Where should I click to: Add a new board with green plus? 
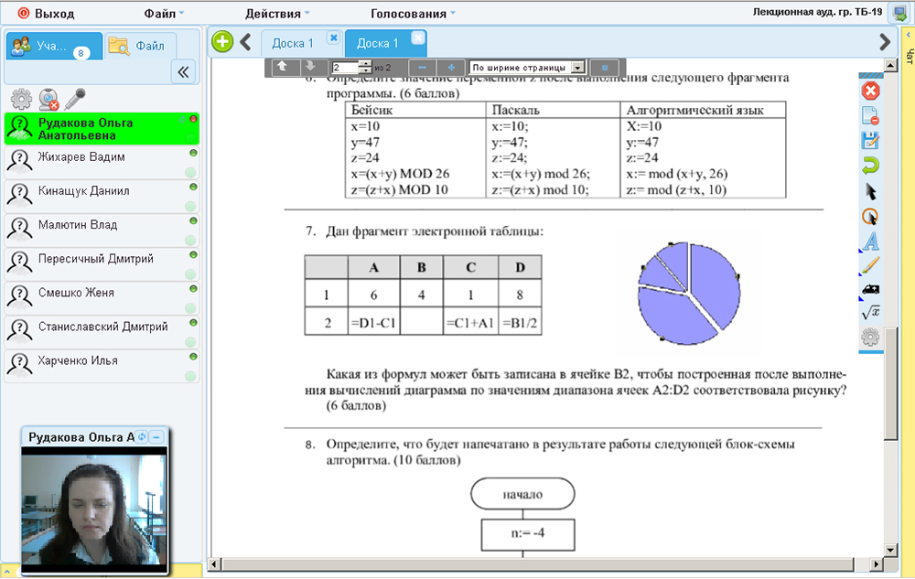pos(221,42)
